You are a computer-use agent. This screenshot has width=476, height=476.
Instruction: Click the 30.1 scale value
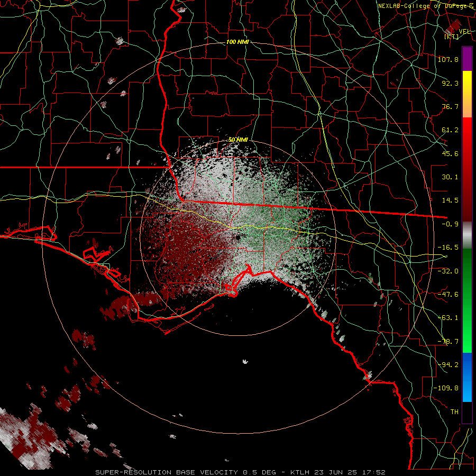(x=450, y=177)
